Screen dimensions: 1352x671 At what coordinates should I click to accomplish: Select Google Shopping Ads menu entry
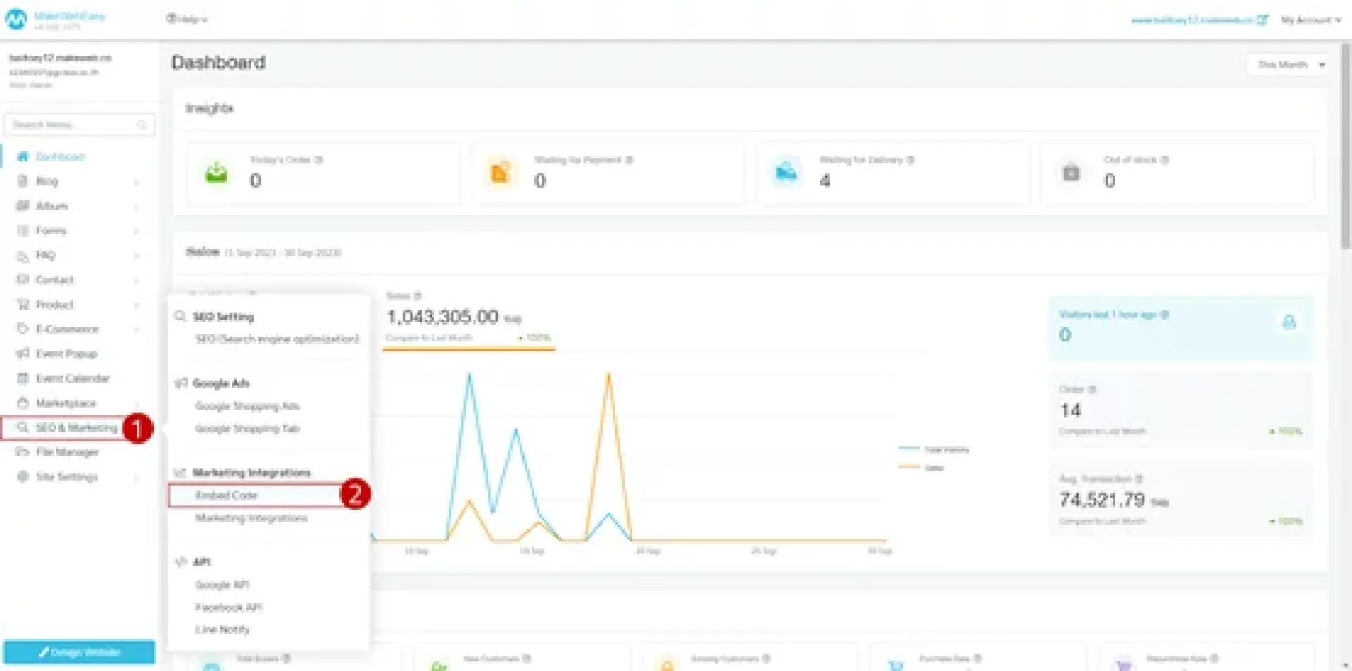[247, 406]
